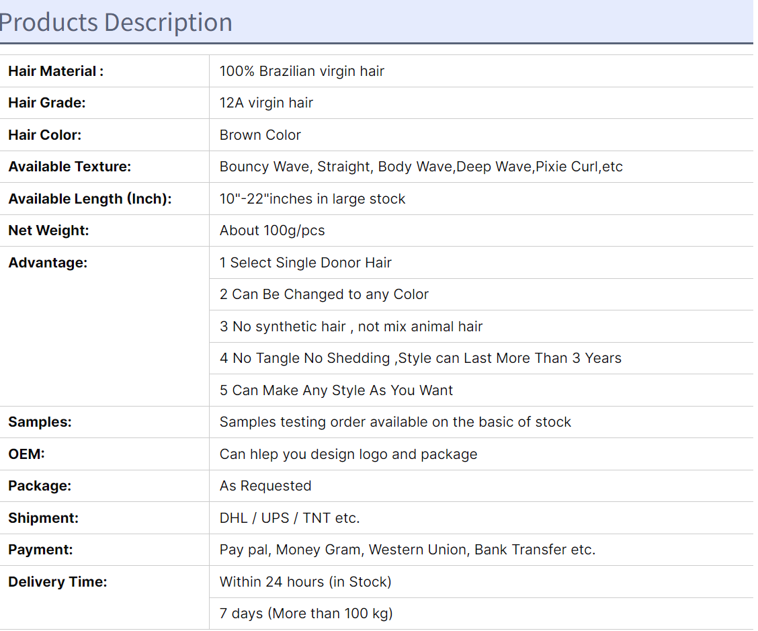Click the Can Be Changed to any Color row
The height and width of the screenshot is (631, 758).
(x=481, y=294)
